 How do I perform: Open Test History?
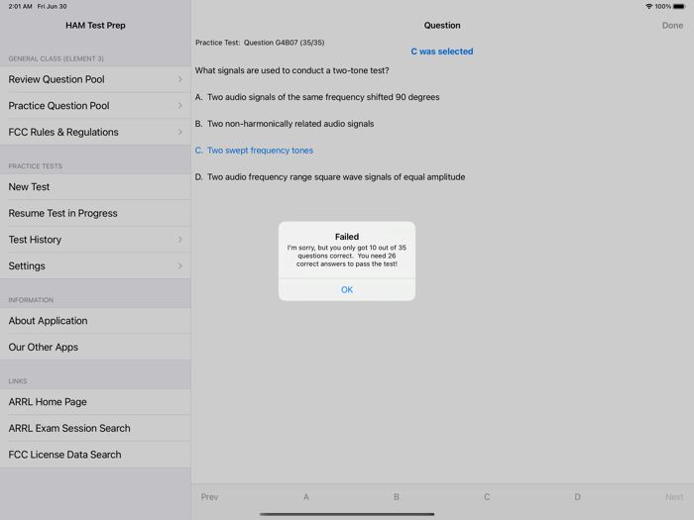(x=95, y=240)
